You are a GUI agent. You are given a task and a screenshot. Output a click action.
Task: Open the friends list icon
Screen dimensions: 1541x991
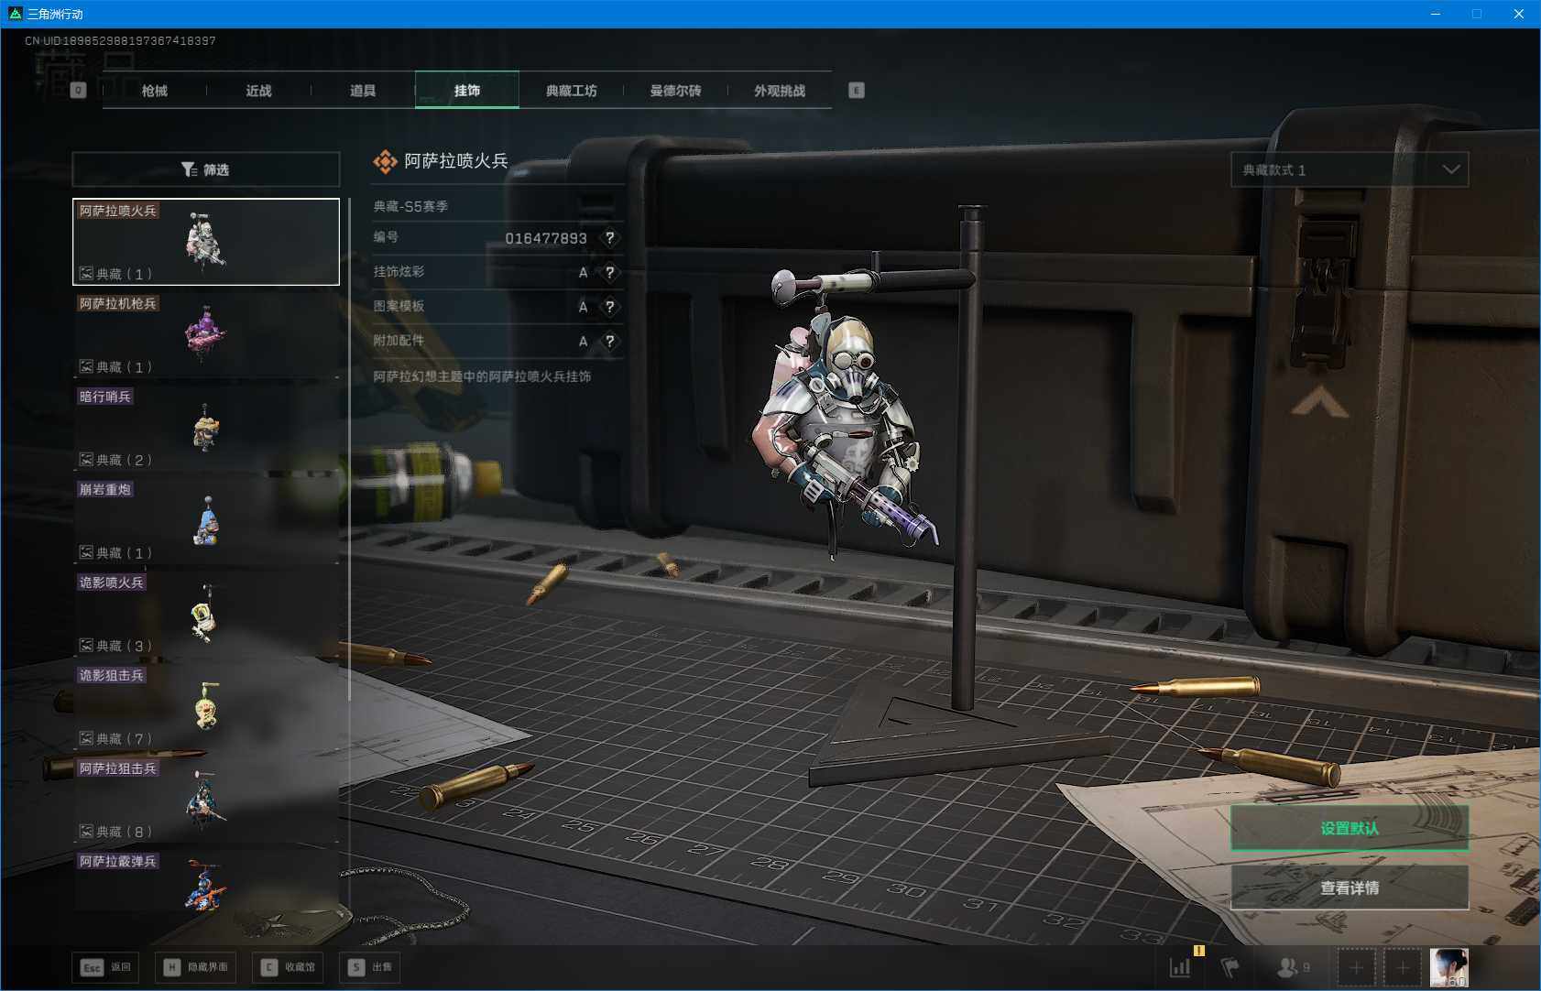[1289, 967]
